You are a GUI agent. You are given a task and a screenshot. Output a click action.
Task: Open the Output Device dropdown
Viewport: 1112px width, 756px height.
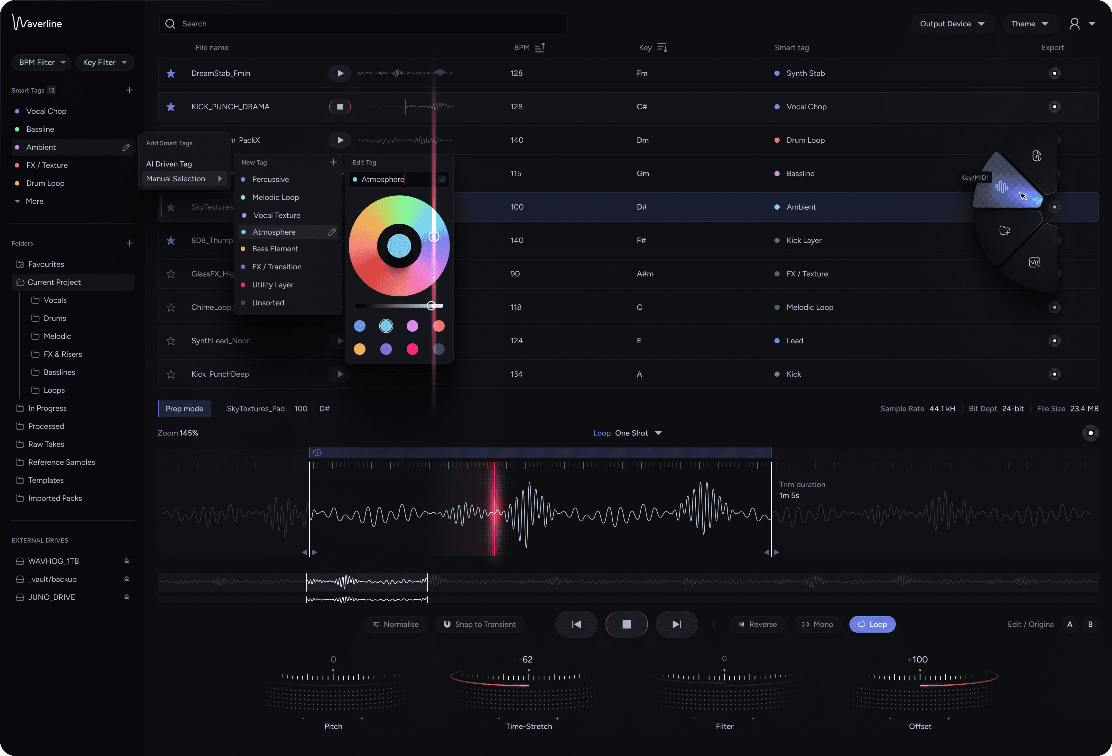952,24
